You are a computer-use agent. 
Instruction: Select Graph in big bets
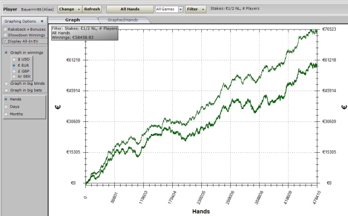pos(6,90)
